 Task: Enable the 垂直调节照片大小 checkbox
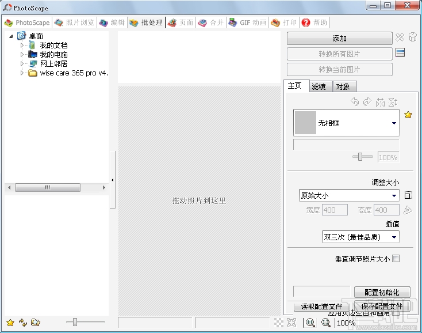click(x=396, y=259)
